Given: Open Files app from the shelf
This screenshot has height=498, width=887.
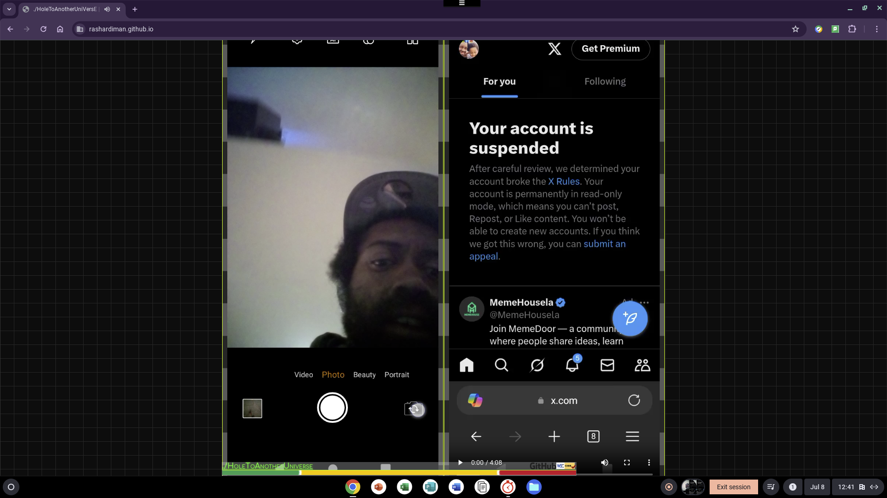Looking at the screenshot, I should (x=534, y=487).
